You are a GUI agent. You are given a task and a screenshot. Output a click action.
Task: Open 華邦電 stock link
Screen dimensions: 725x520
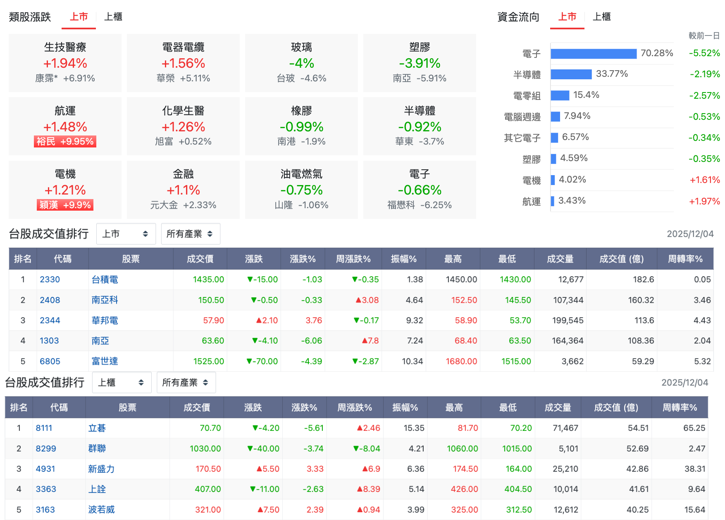104,320
